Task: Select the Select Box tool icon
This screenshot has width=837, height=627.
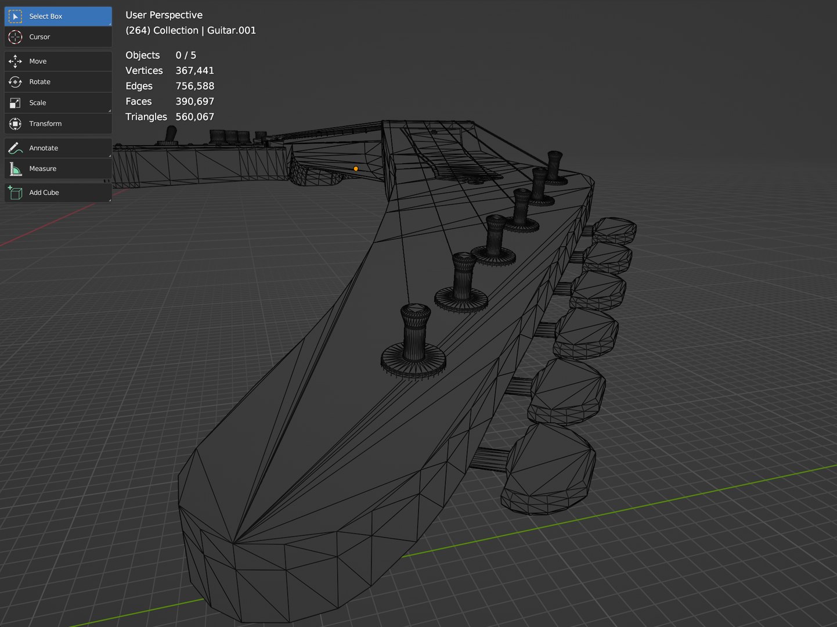Action: pos(15,16)
